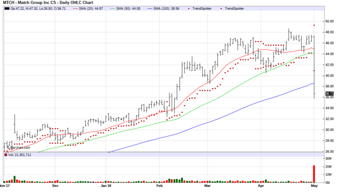The width and height of the screenshot is (337, 195).
Task: Click the Apr date axis label
Action: [261, 186]
